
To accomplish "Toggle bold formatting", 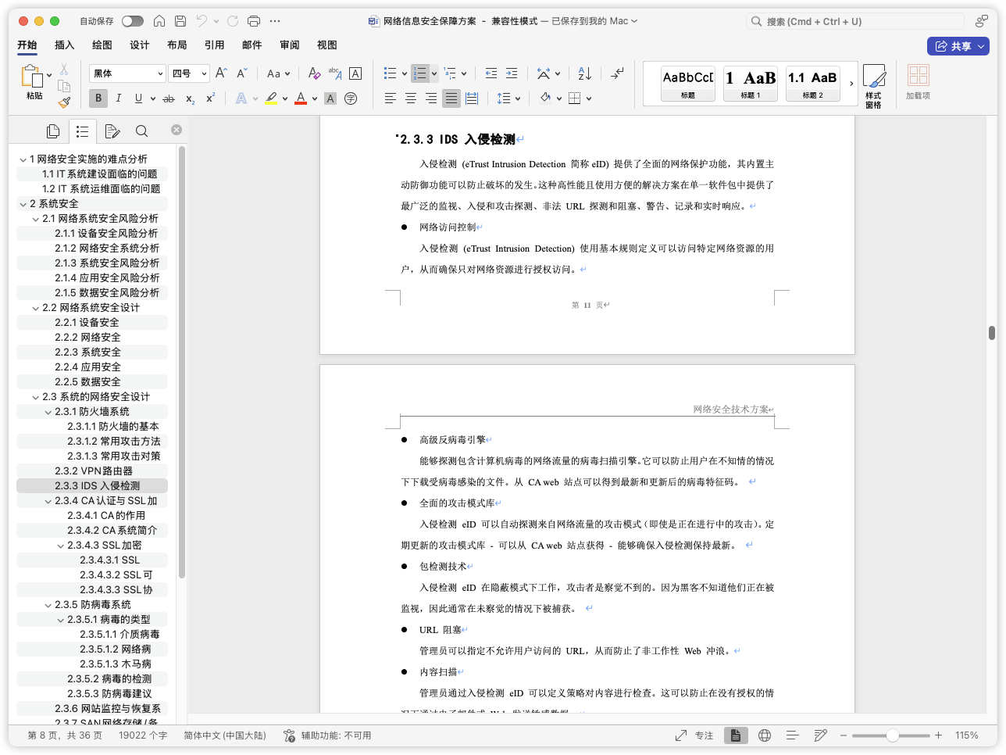I will (x=98, y=98).
